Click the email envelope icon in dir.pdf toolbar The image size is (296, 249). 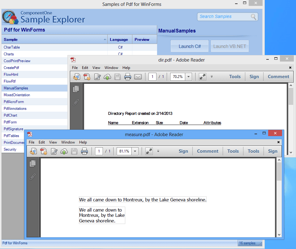click(138, 77)
